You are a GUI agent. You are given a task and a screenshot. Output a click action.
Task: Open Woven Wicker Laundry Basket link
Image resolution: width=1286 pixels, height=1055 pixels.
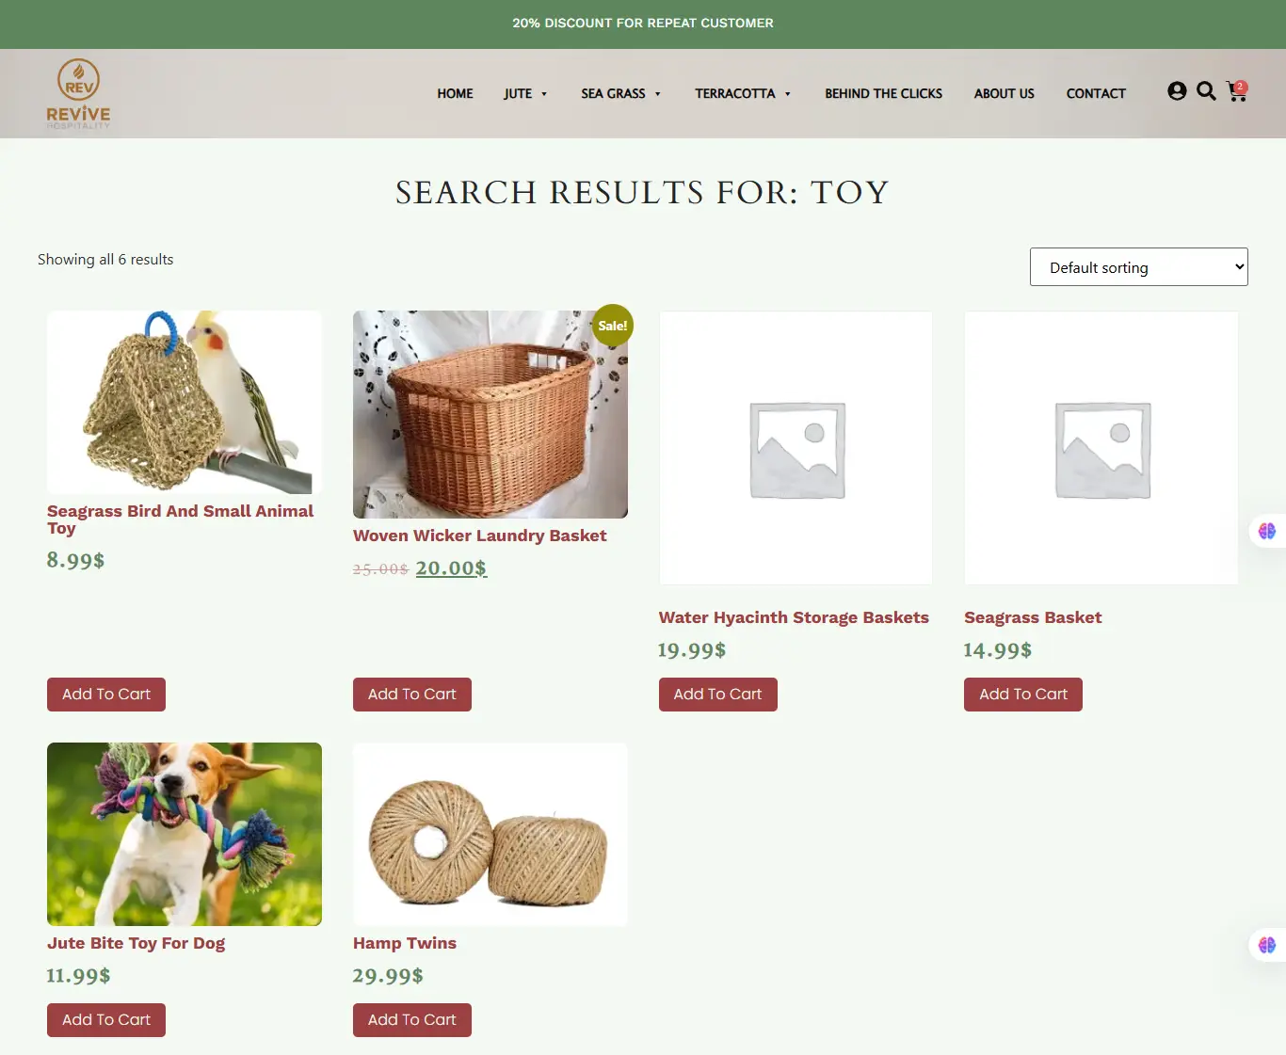click(479, 535)
